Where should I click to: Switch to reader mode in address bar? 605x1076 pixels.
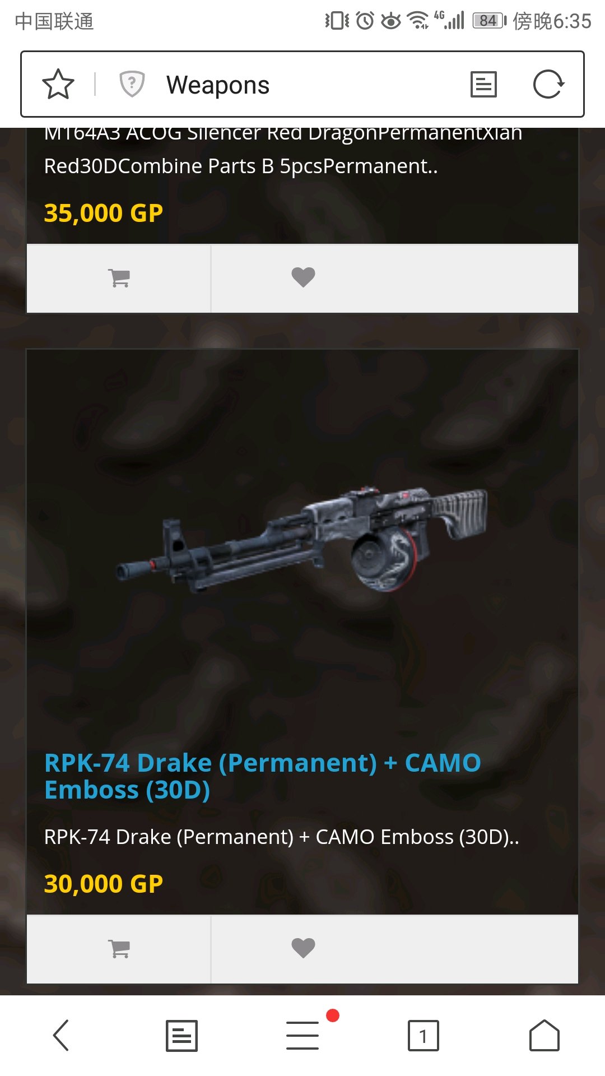[483, 85]
